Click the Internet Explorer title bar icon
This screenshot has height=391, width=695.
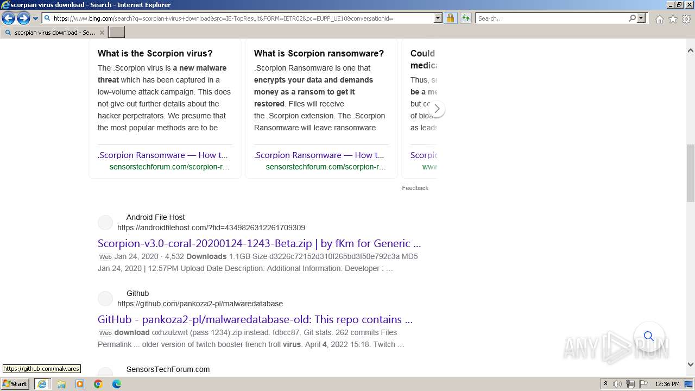(x=5, y=5)
